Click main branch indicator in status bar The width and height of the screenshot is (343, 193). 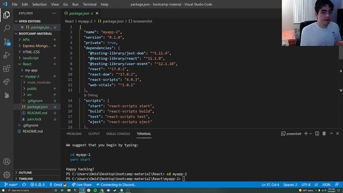[11, 184]
